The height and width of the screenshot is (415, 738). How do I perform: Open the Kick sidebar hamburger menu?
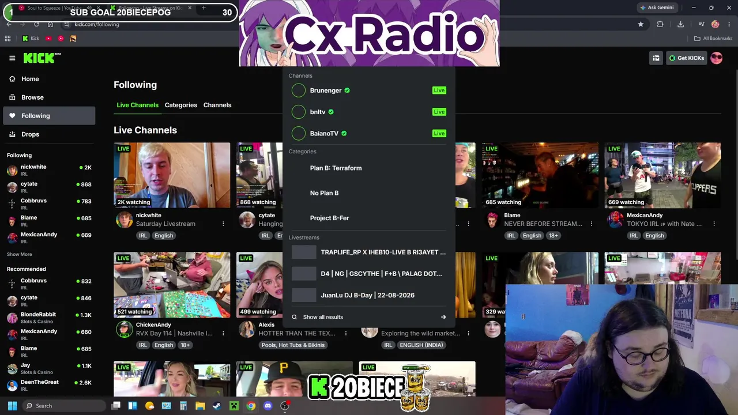(12, 58)
